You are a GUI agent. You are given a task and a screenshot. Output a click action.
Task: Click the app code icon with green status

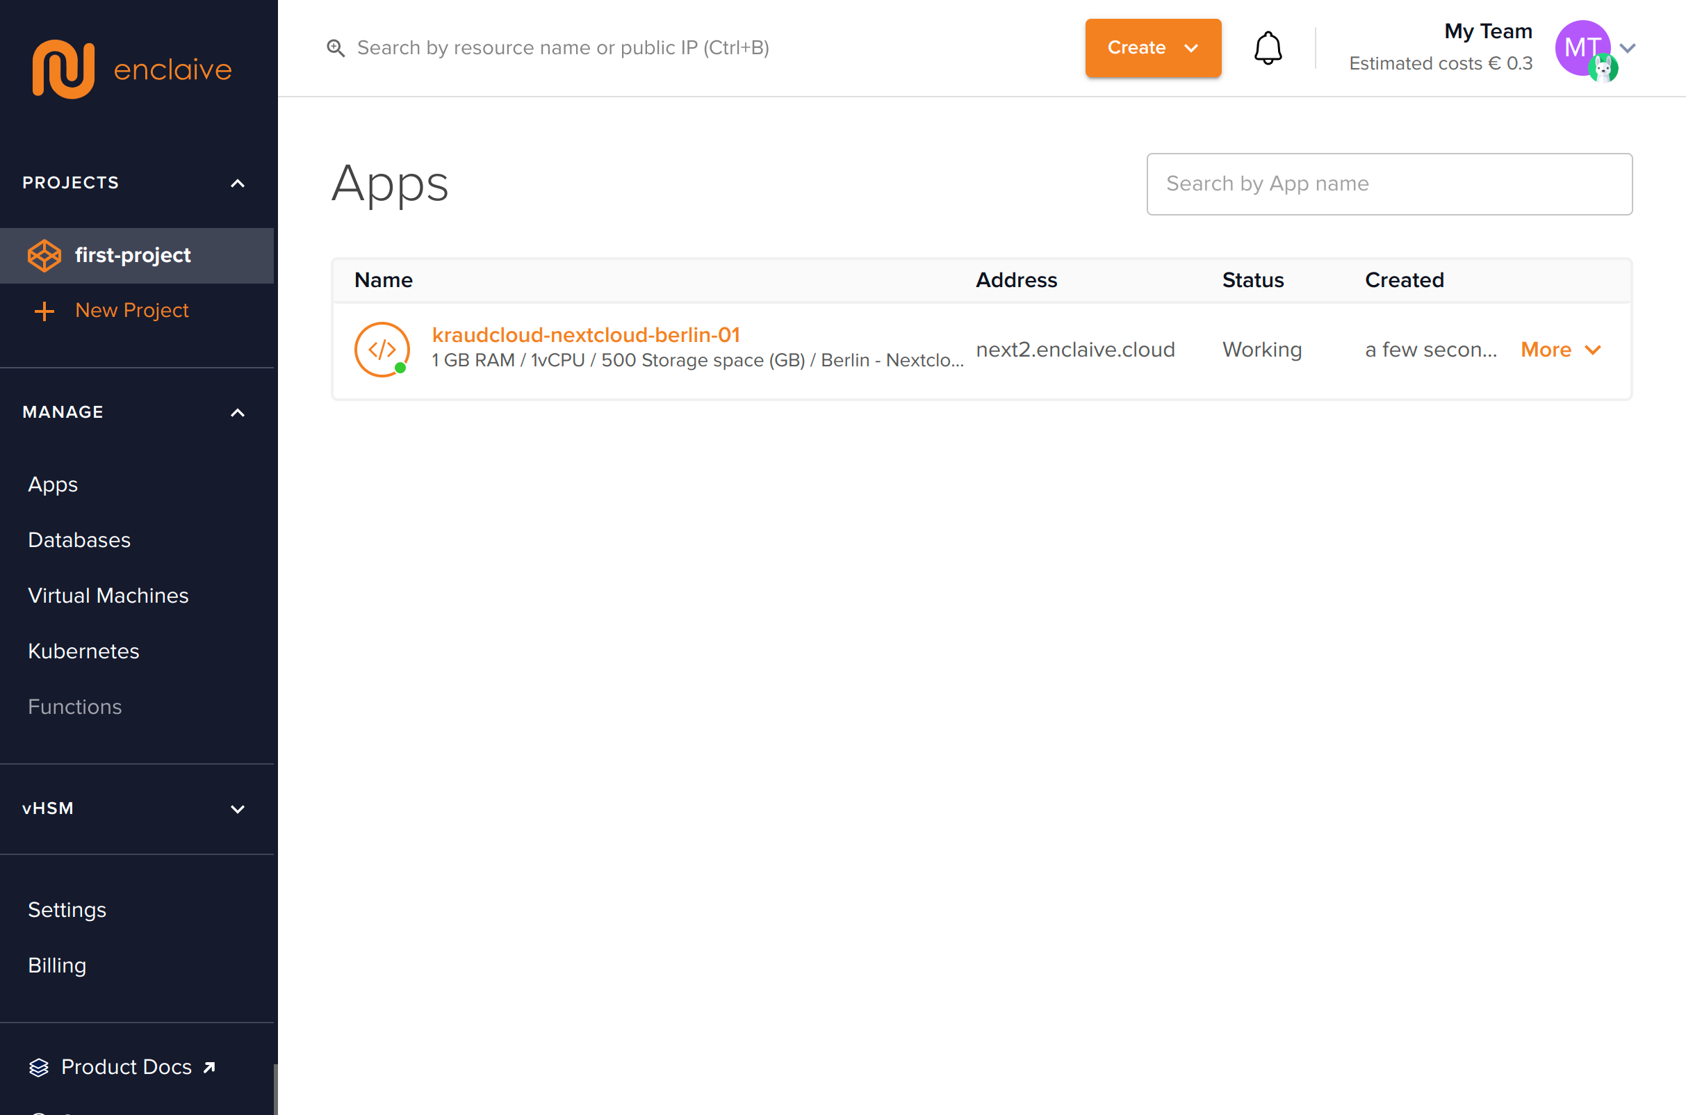coord(382,350)
